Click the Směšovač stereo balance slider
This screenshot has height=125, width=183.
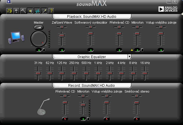coord(137,96)
